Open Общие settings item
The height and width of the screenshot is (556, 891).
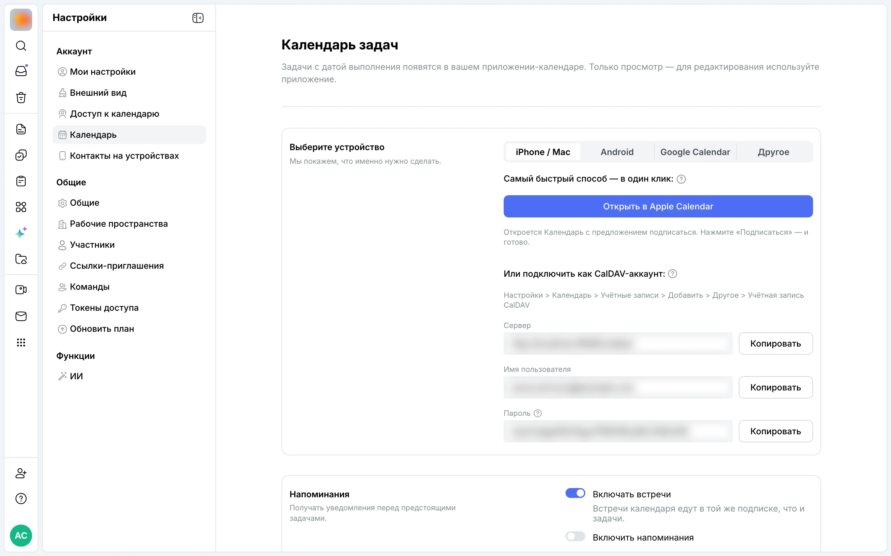pyautogui.click(x=129, y=203)
